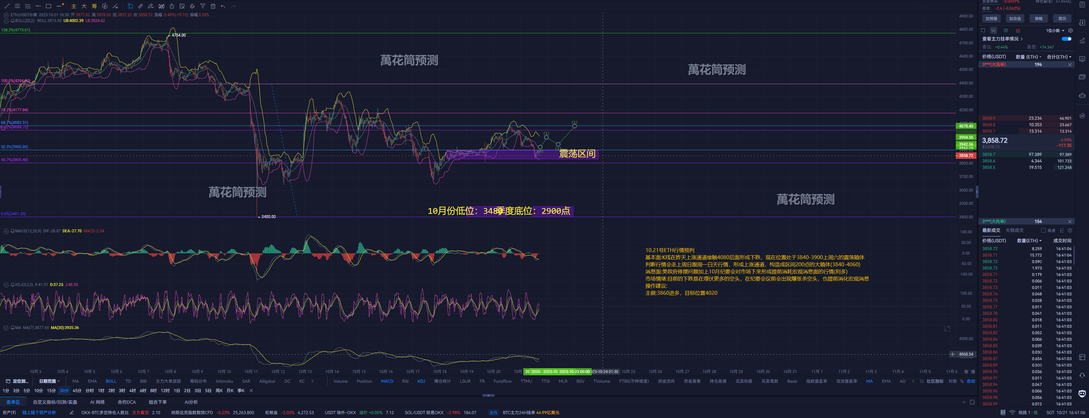1089x418 pixels.
Task: Click the undo arrow icon
Action: coord(223,6)
